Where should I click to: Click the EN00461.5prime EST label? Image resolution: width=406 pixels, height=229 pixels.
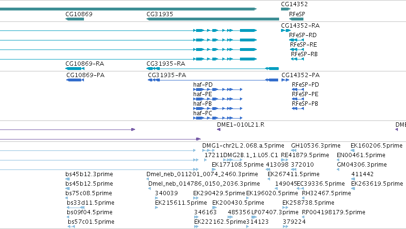point(361,155)
